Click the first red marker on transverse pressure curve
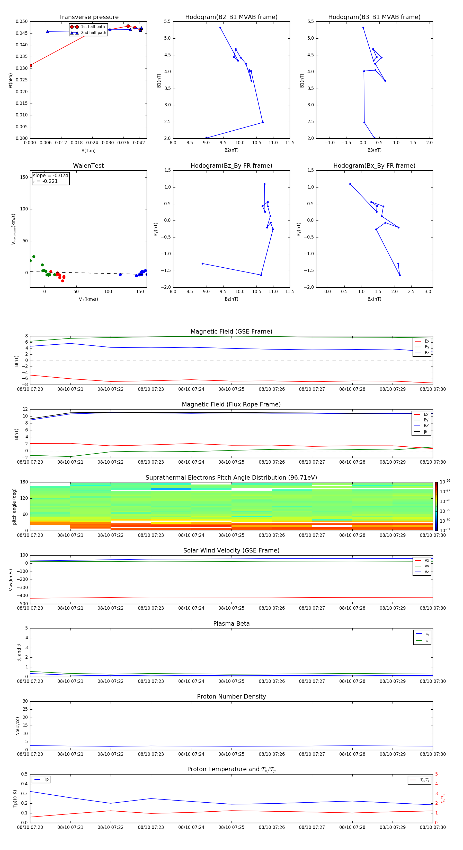This screenshot has height=850, width=463. click(30, 65)
